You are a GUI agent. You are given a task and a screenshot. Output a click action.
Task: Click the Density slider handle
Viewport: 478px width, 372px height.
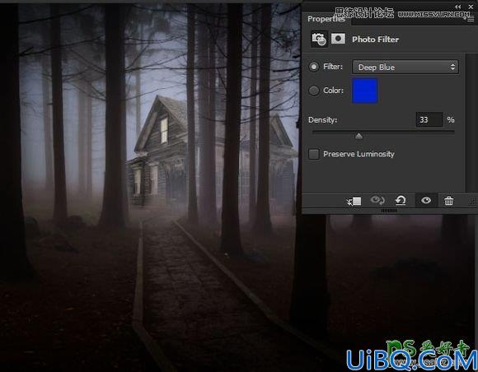[x=358, y=136]
